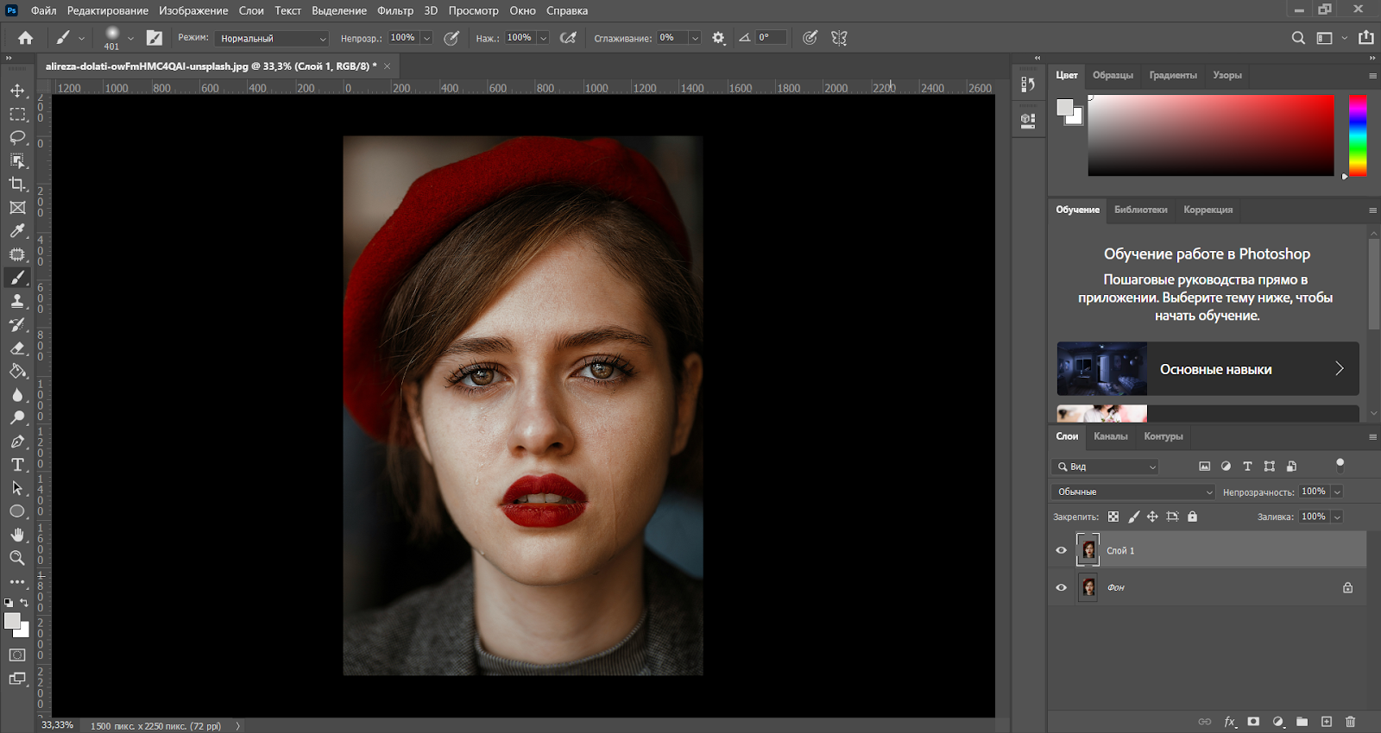Select the Zoom tool
The width and height of the screenshot is (1381, 733).
pos(17,558)
